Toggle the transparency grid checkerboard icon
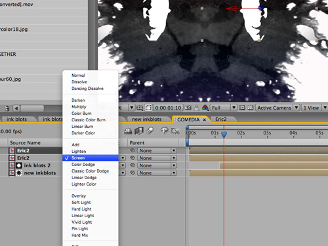The width and height of the screenshot is (328, 246). (251, 108)
